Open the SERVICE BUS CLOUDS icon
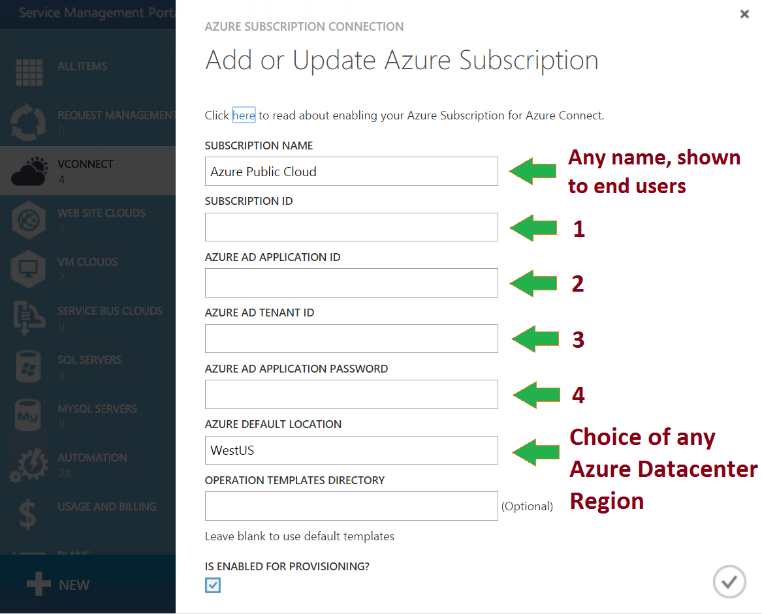This screenshot has width=762, height=614. pos(29,318)
